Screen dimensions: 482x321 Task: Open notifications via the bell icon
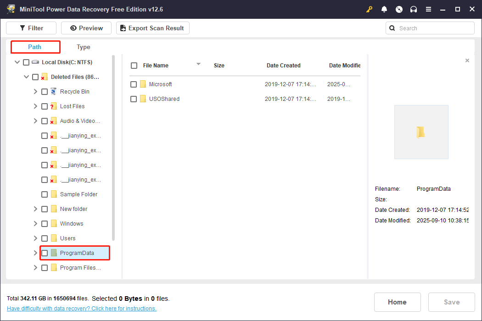pos(384,9)
